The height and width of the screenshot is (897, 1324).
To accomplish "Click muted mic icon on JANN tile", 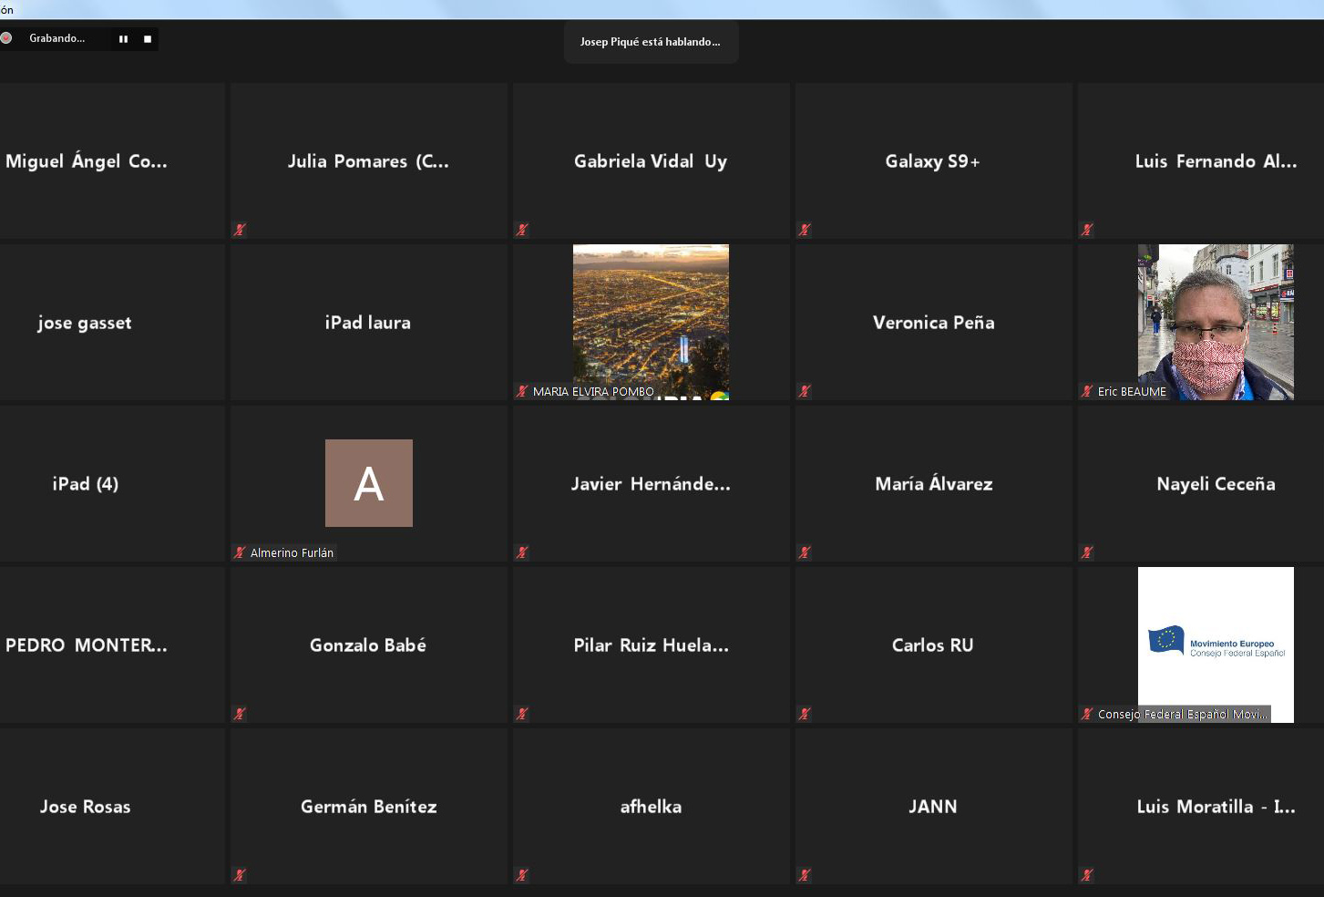I will 805,875.
